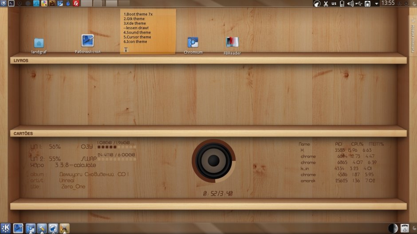Click the battery status tray icon
This screenshot has height=234, width=417.
(342, 4)
